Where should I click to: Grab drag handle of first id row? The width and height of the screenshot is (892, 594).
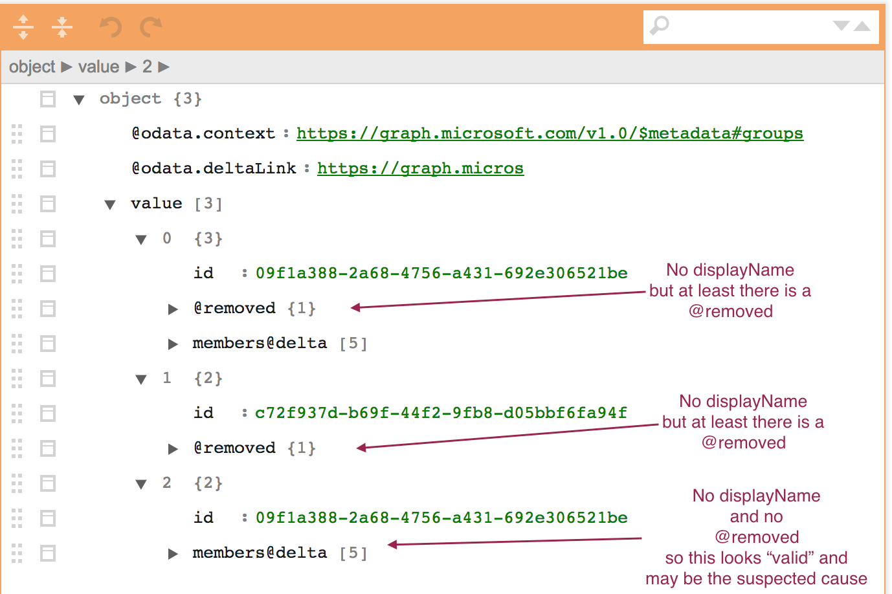17,274
